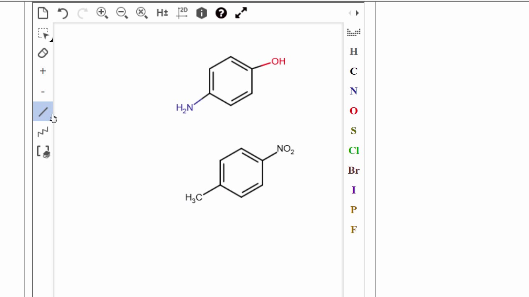The height and width of the screenshot is (297, 529).
Task: Select the Oxygen element label
Action: click(x=353, y=111)
